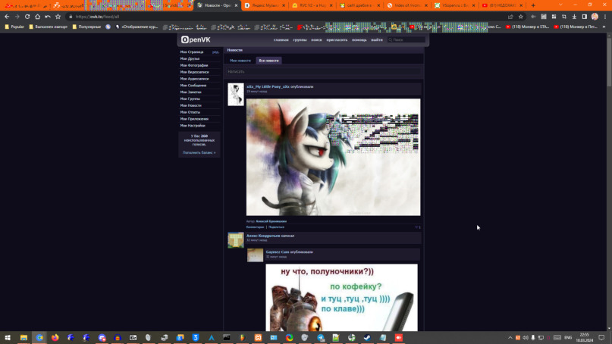The height and width of the screenshot is (344, 612).
Task: Click the magnifier icon in OpenVK search
Action: pyautogui.click(x=390, y=40)
